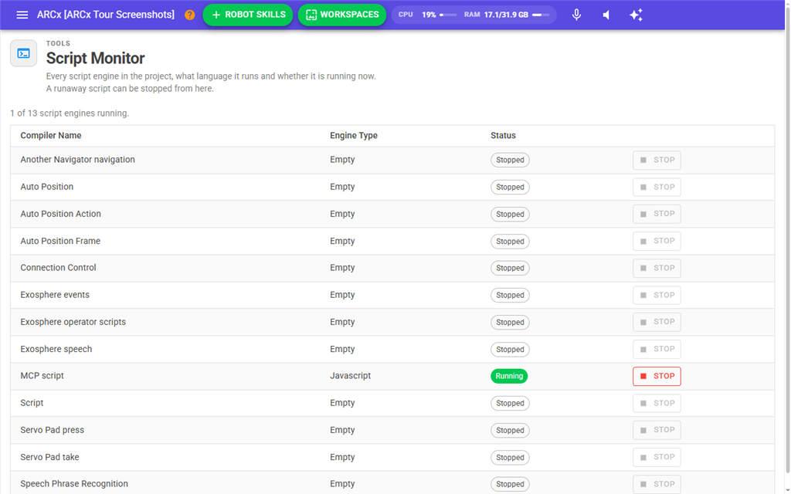Toggle the speaker volume icon
The image size is (791, 494).
click(606, 15)
